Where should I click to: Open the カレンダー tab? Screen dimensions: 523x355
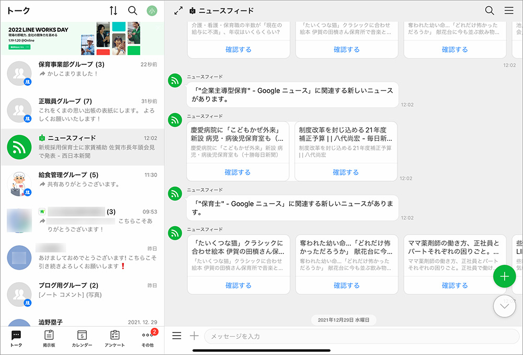tap(82, 338)
